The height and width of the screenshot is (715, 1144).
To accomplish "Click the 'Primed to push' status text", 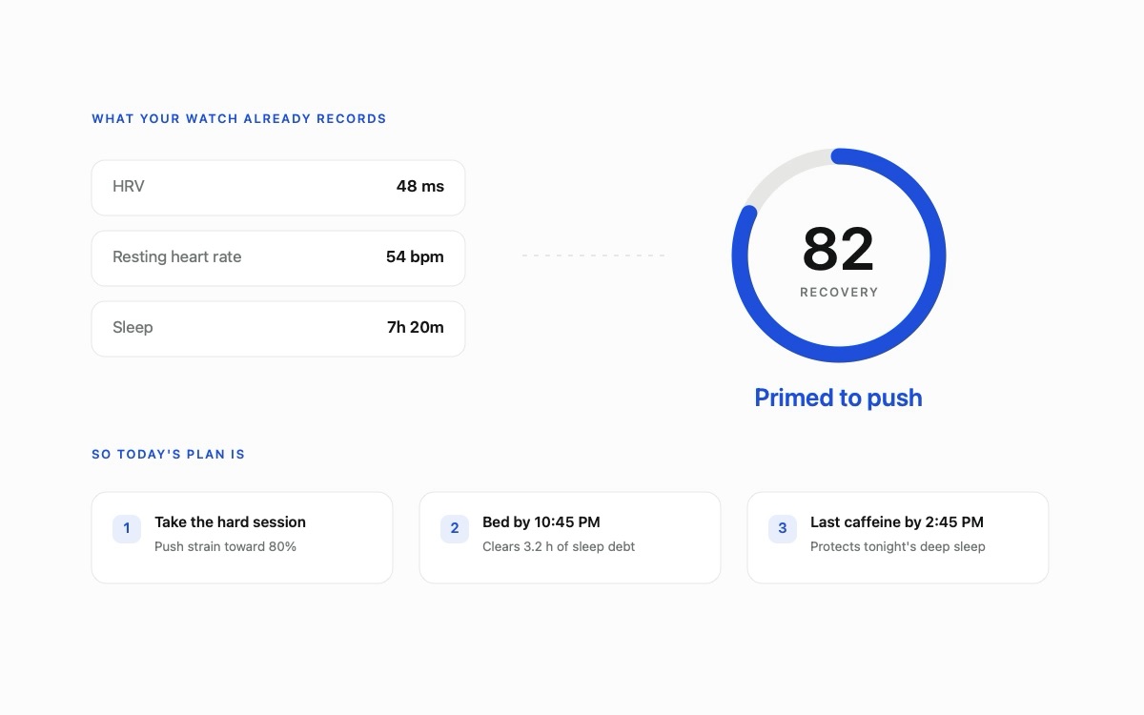I will pyautogui.click(x=839, y=398).
